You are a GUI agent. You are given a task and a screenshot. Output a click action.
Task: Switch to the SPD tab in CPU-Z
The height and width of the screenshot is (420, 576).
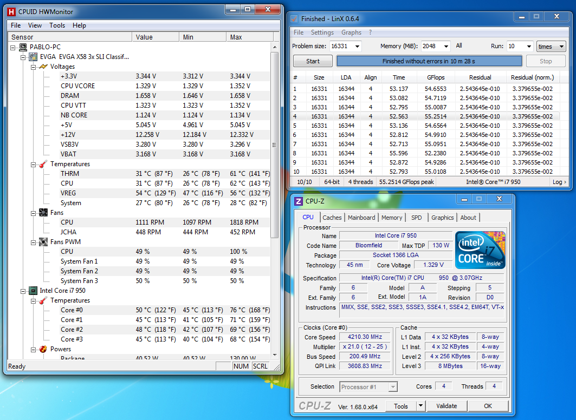click(x=417, y=218)
